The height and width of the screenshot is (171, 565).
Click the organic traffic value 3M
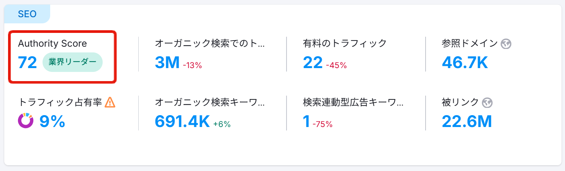click(x=167, y=63)
